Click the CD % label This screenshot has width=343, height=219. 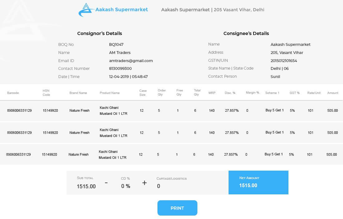click(125, 178)
